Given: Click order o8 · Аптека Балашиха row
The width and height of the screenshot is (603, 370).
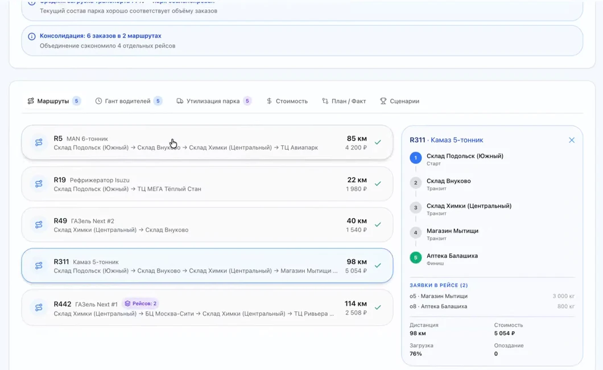Looking at the screenshot, I should pos(492,307).
